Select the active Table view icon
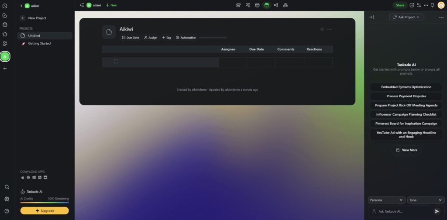This screenshot has width=447, height=220. pyautogui.click(x=267, y=5)
